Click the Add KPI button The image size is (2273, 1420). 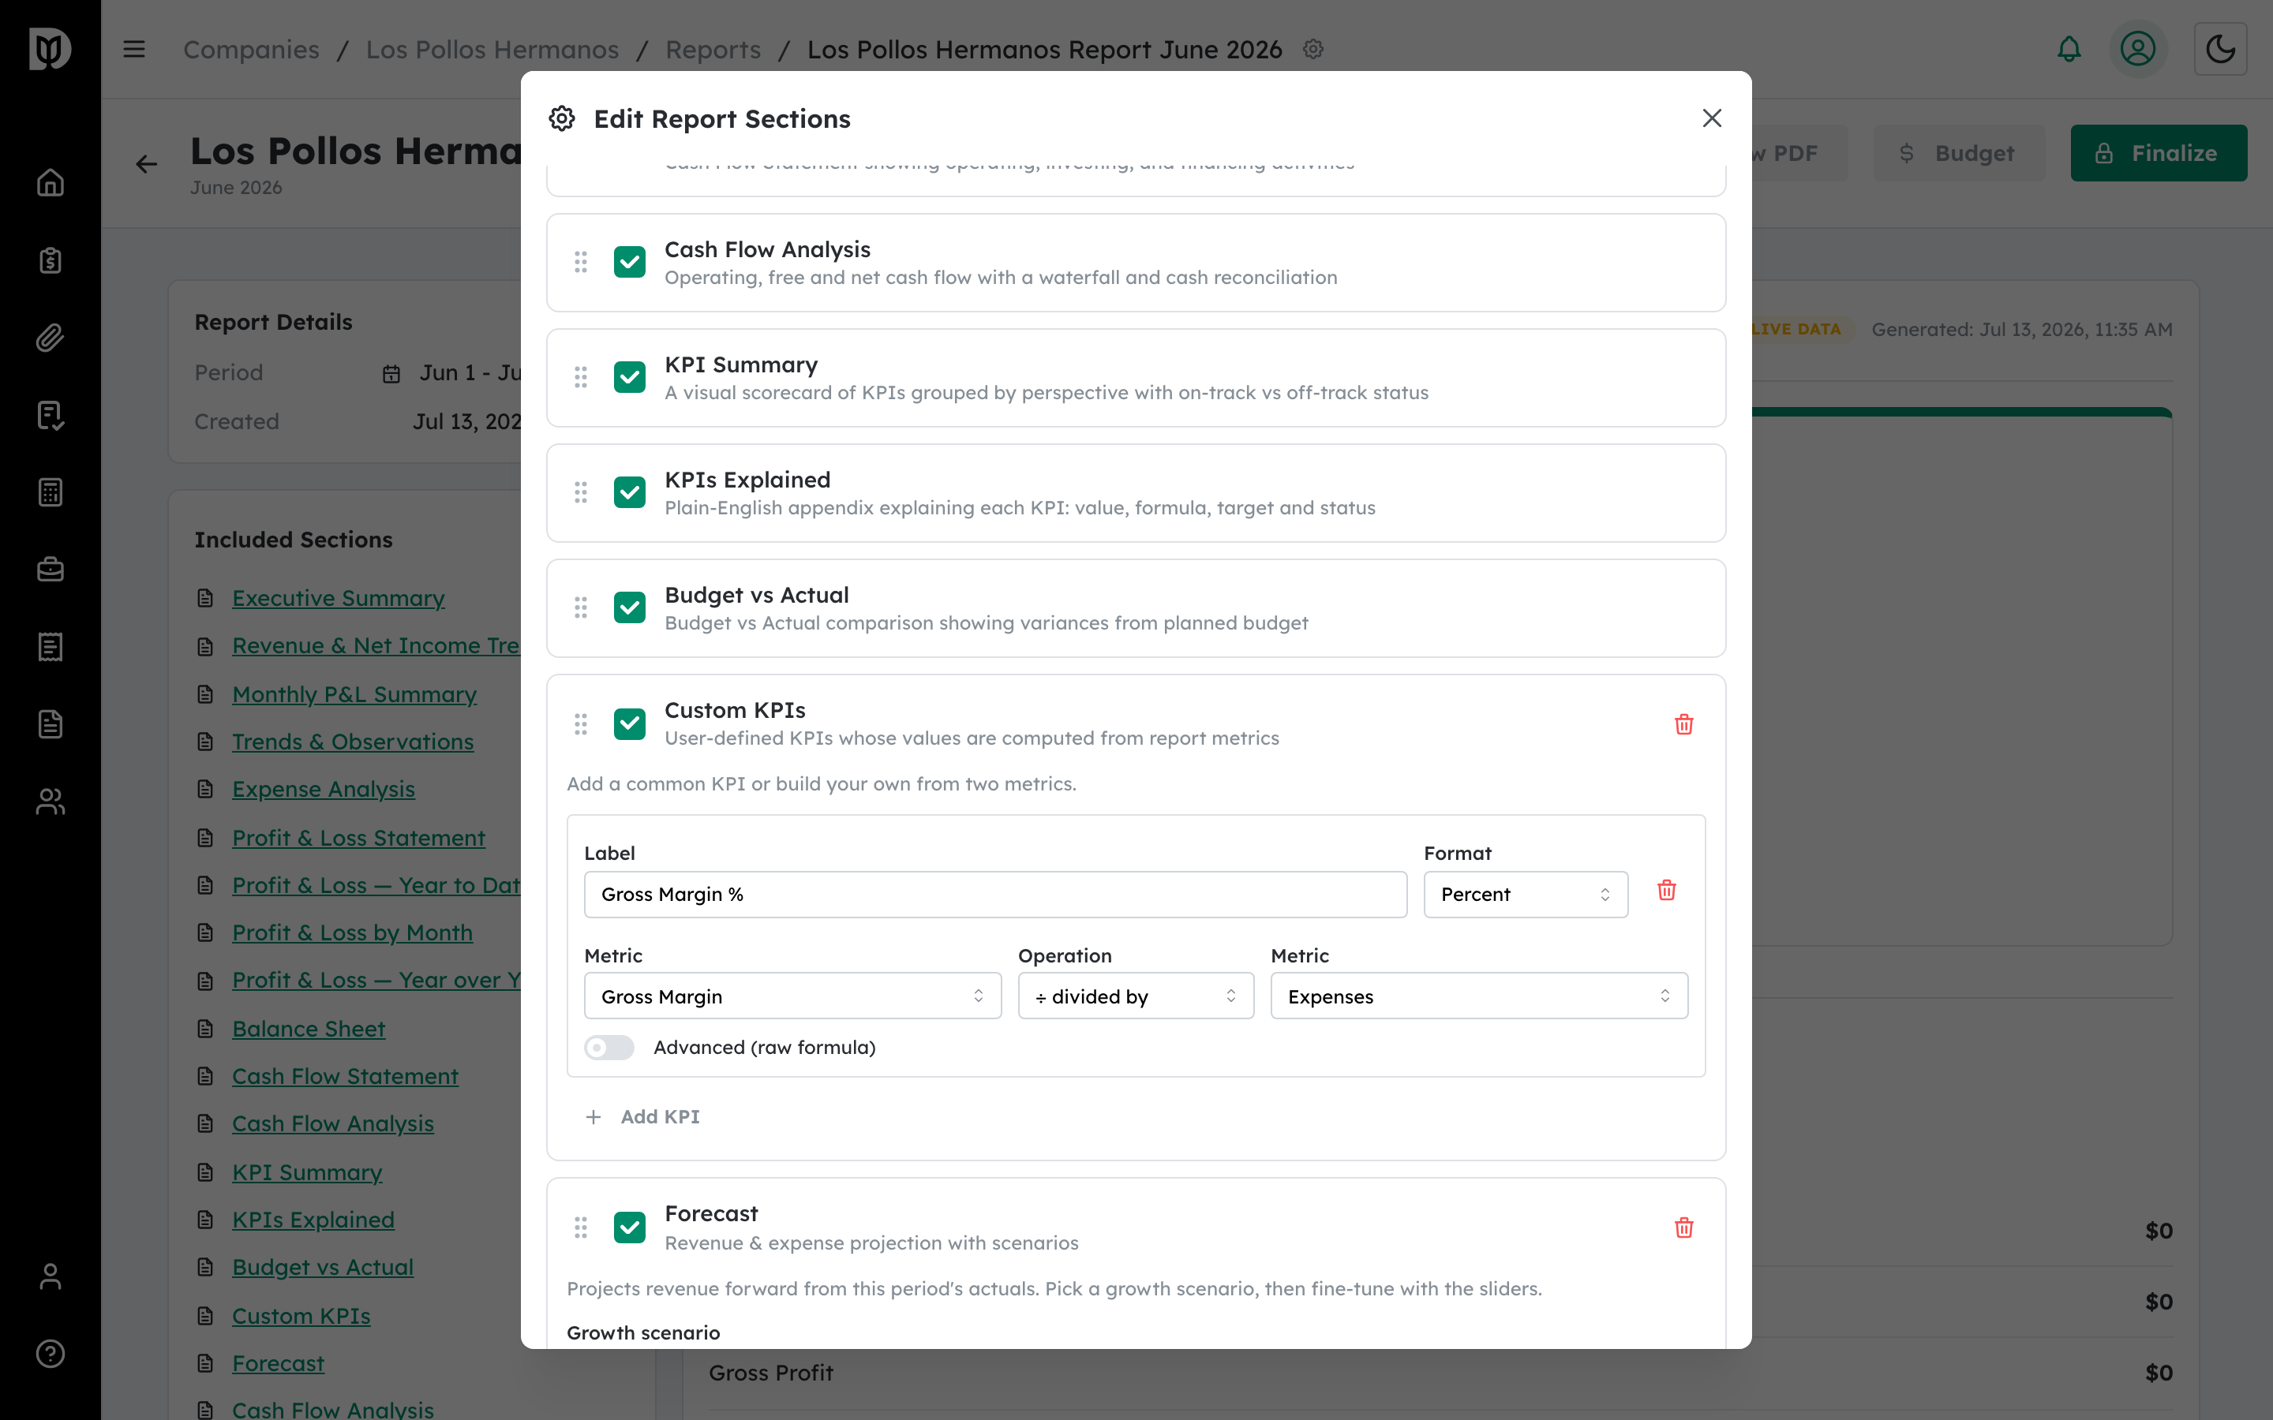642,1116
